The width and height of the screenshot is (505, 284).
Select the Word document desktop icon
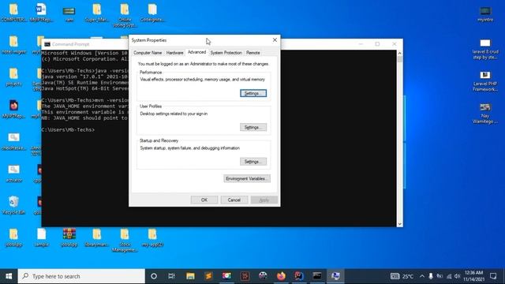(41, 13)
